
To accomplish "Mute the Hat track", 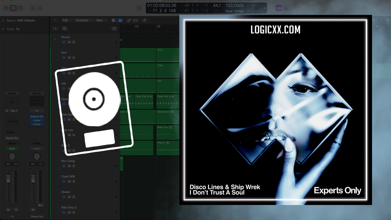I will click(69, 89).
